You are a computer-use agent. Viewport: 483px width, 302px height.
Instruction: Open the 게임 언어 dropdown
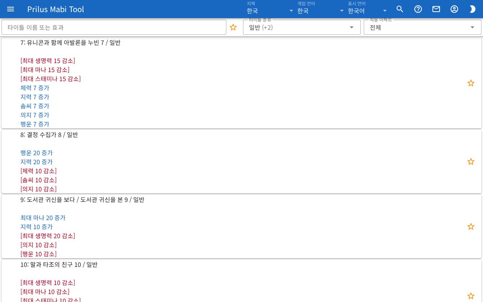tap(320, 9)
